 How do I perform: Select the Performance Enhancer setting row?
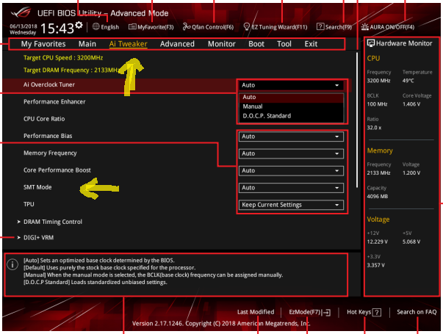54,101
